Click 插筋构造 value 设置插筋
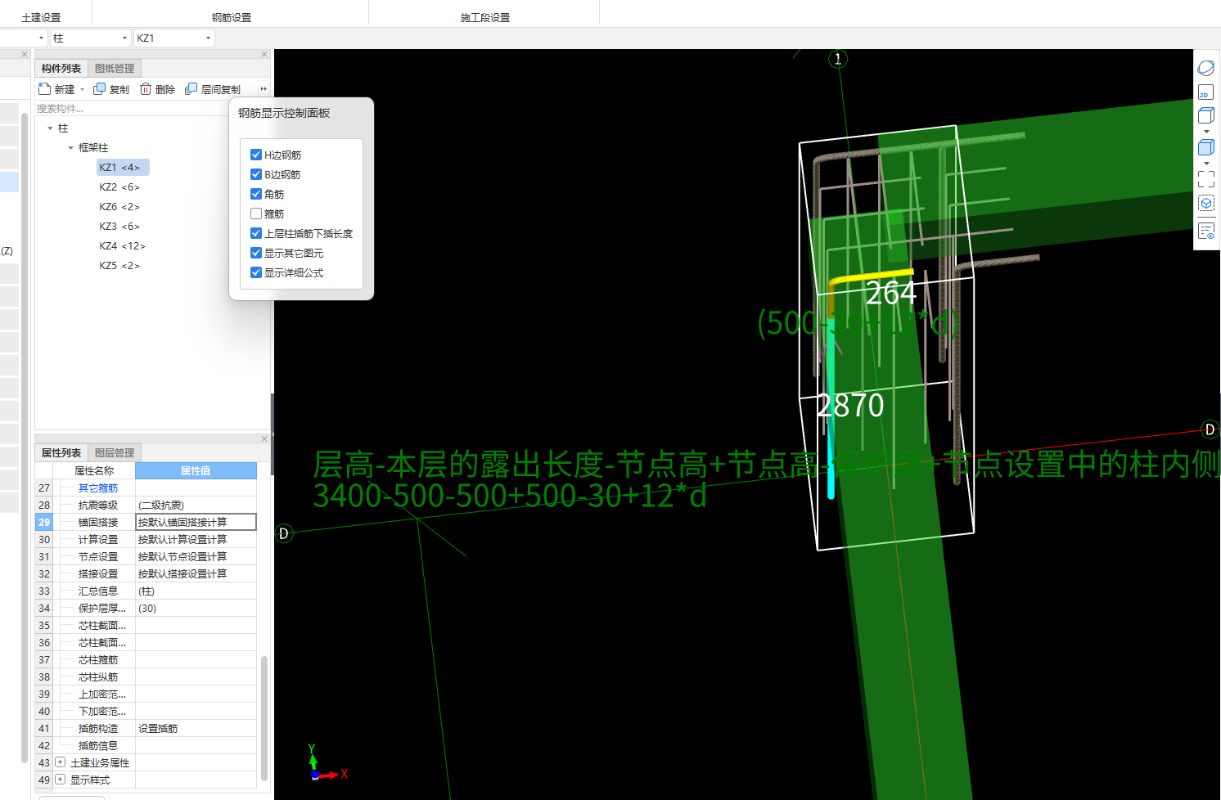1221x800 pixels. click(x=196, y=728)
